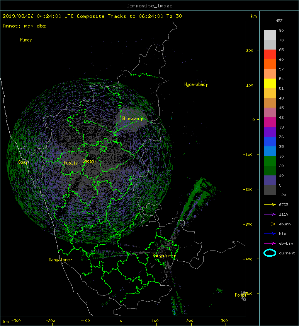
Task: Click the Shorapur radar site label
Action: pyautogui.click(x=131, y=118)
